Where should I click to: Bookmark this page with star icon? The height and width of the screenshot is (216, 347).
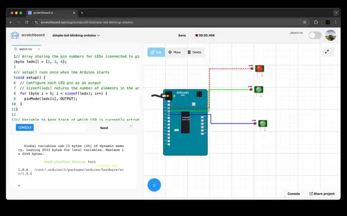point(305,22)
